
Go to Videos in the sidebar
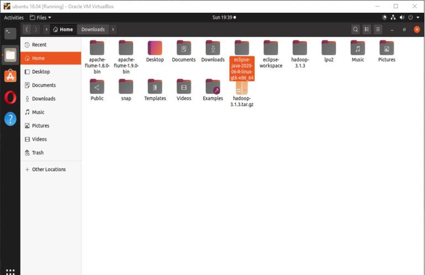point(51,139)
